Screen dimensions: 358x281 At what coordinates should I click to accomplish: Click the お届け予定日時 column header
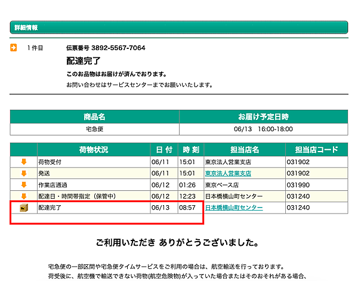coord(264,117)
